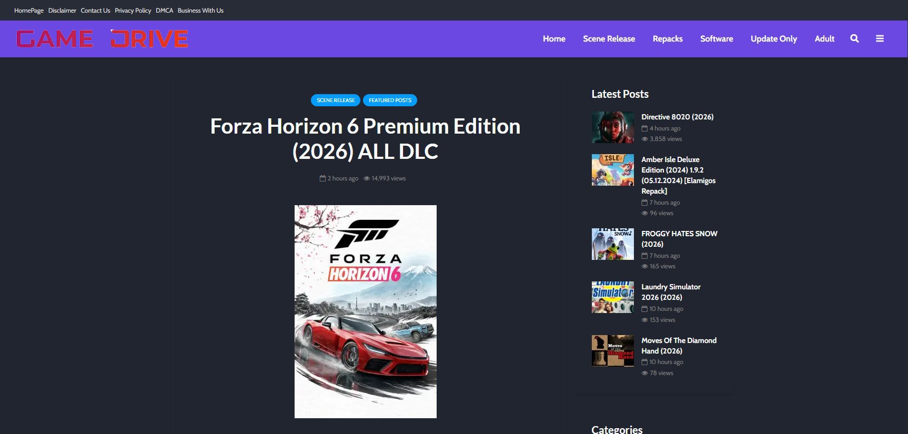The width and height of the screenshot is (908, 434).
Task: Open Adult navigation item
Action: point(824,38)
